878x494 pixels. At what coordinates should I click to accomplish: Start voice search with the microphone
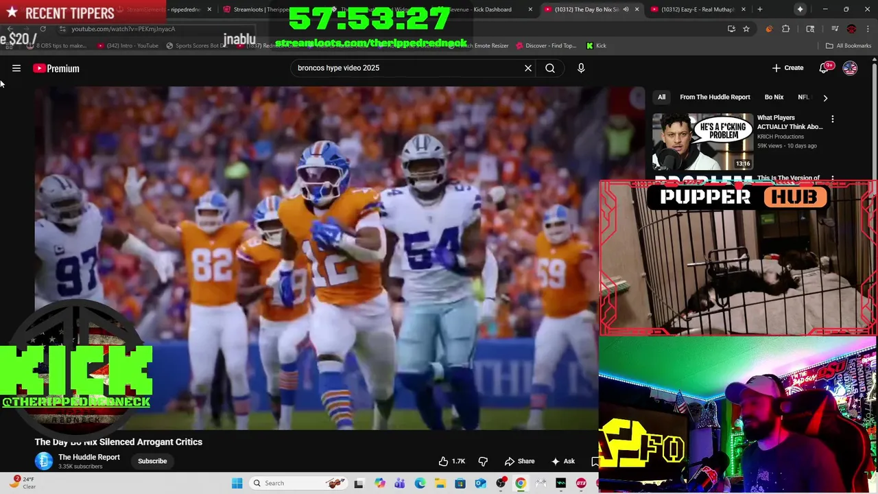point(581,68)
